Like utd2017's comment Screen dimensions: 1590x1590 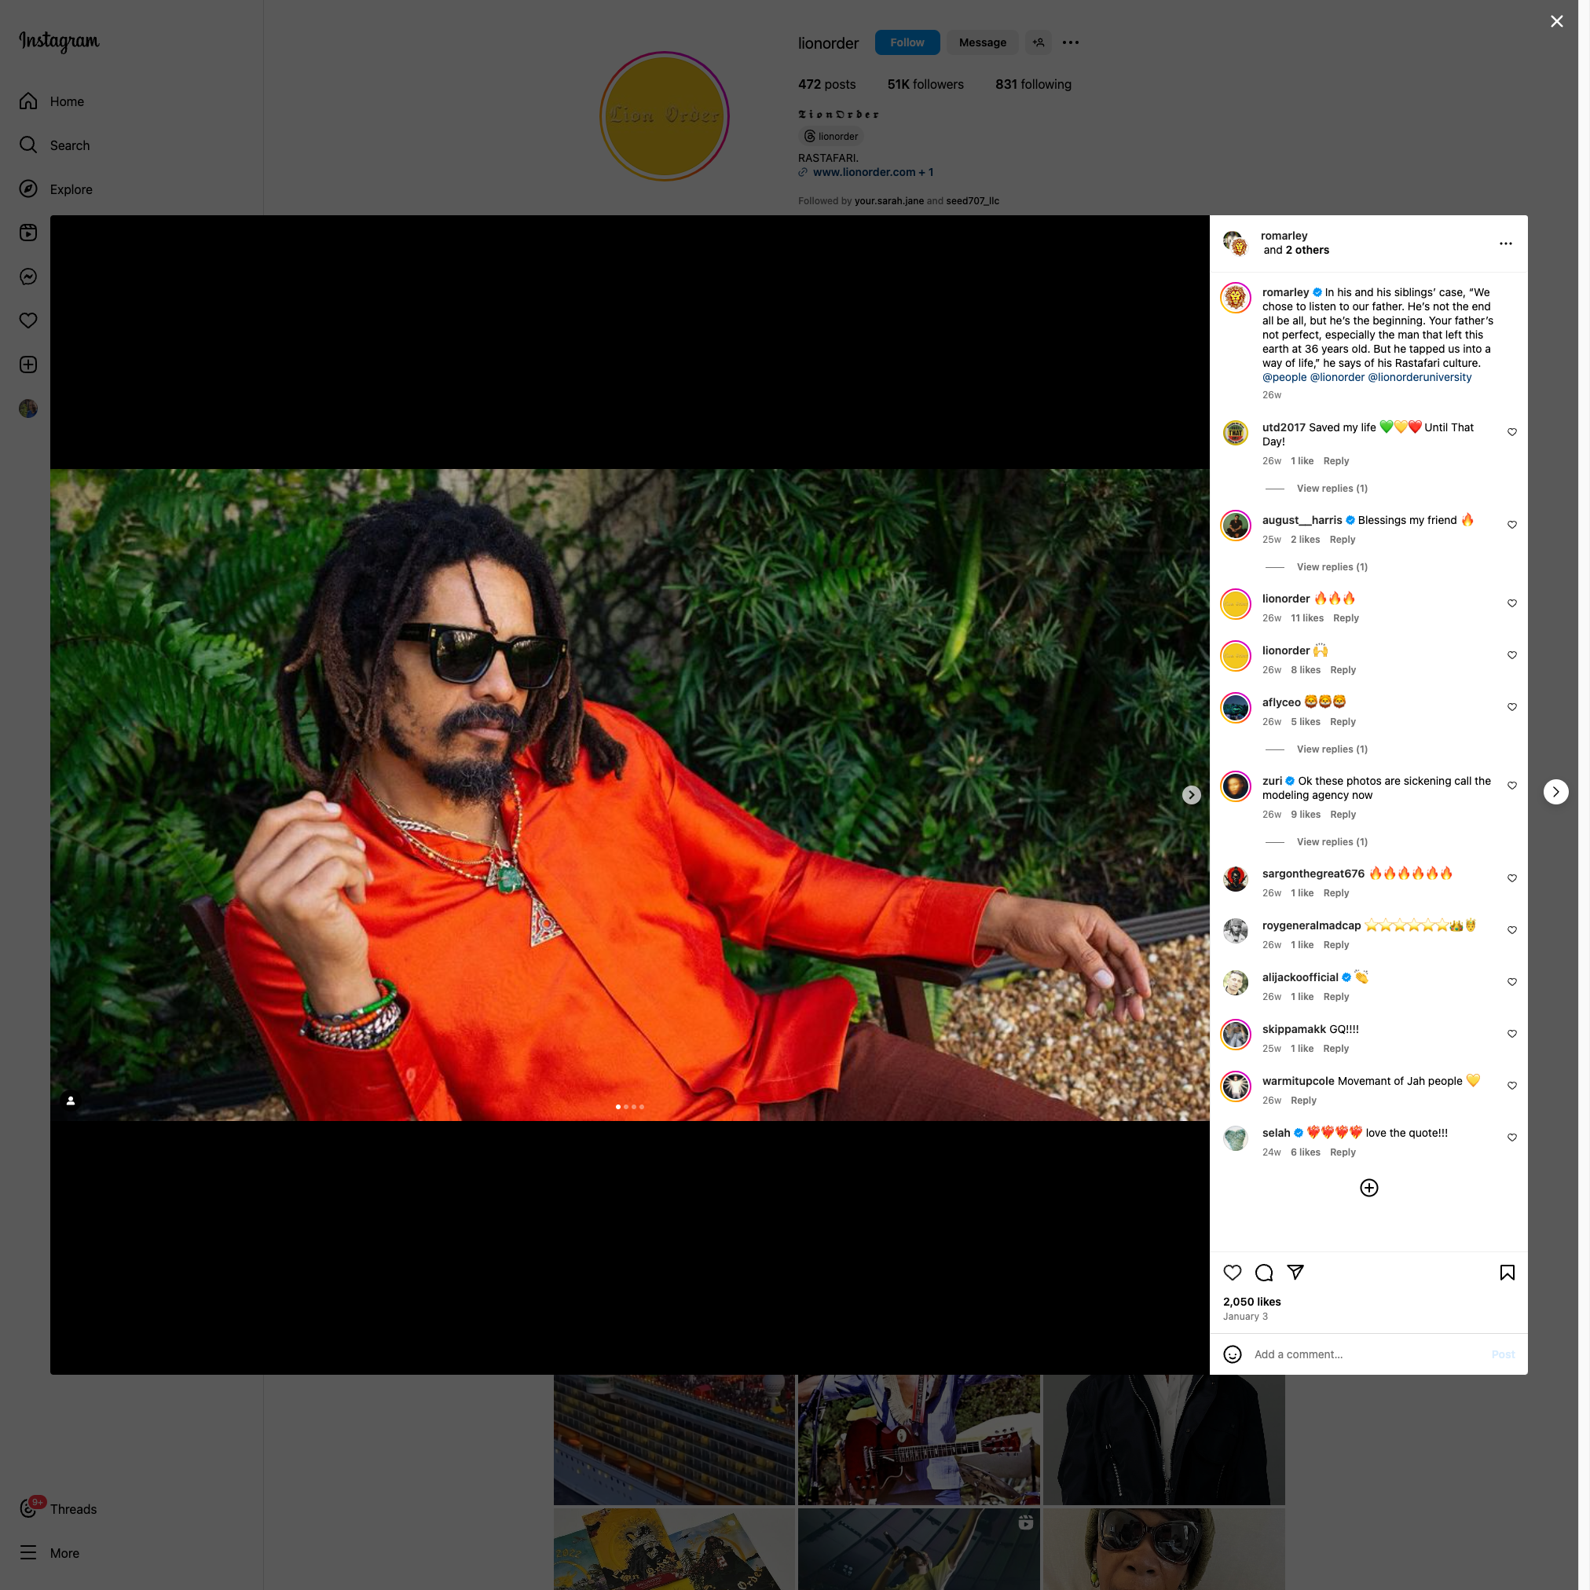[1511, 432]
